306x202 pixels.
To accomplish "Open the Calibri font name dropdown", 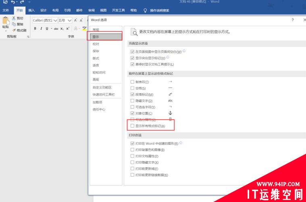I will (x=55, y=20).
